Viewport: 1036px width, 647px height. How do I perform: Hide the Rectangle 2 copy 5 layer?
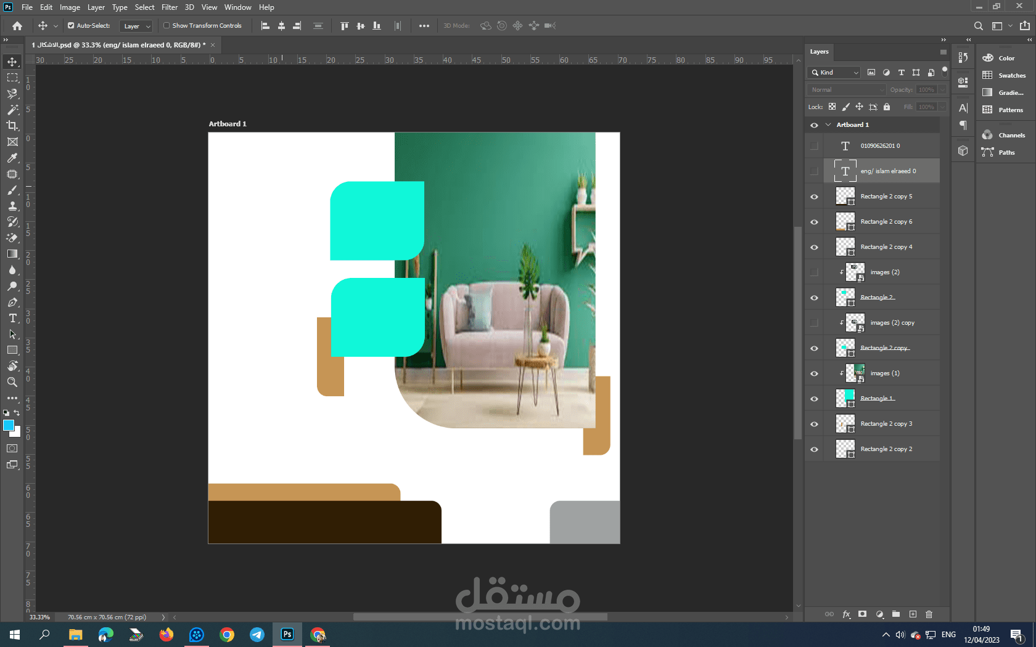pos(814,197)
